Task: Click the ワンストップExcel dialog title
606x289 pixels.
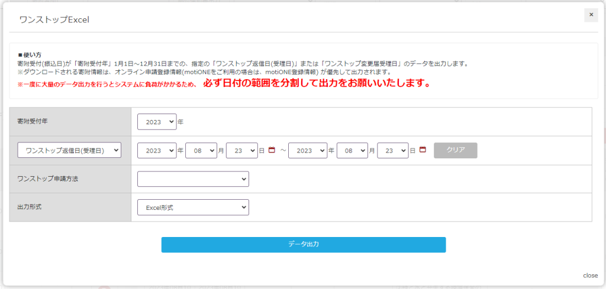Action: (x=54, y=20)
